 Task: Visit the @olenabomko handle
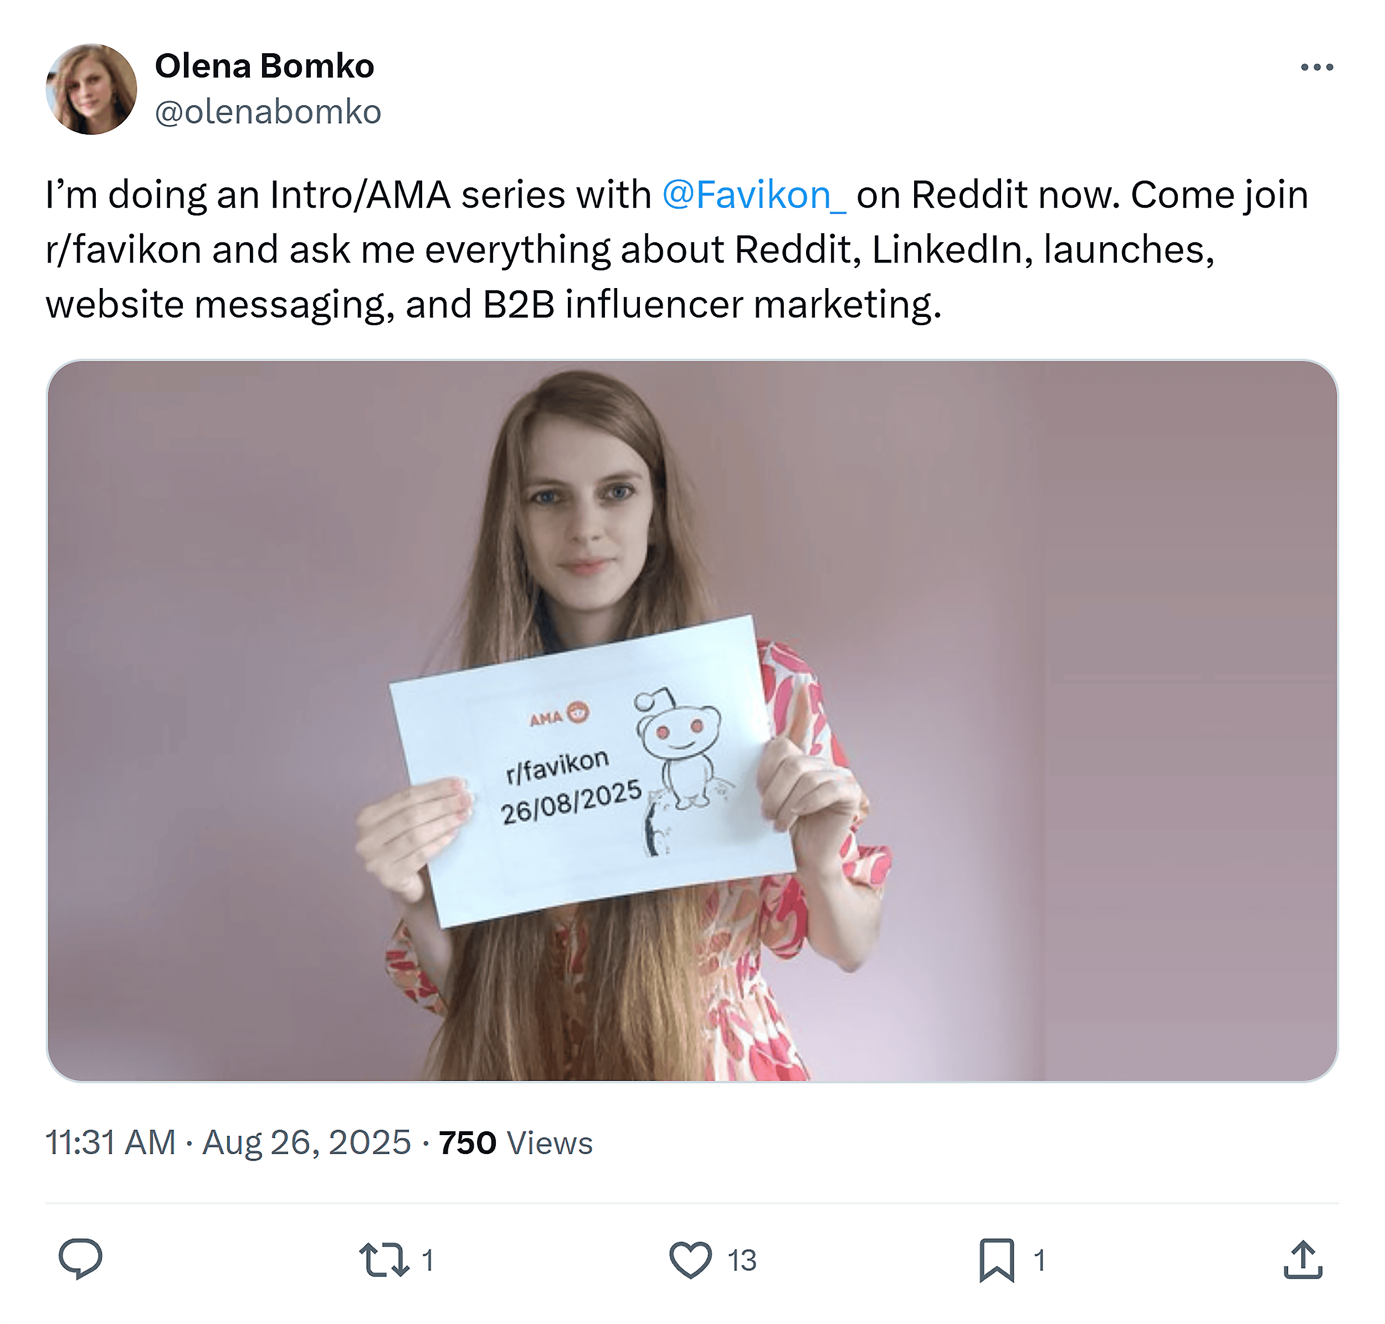coord(268,111)
